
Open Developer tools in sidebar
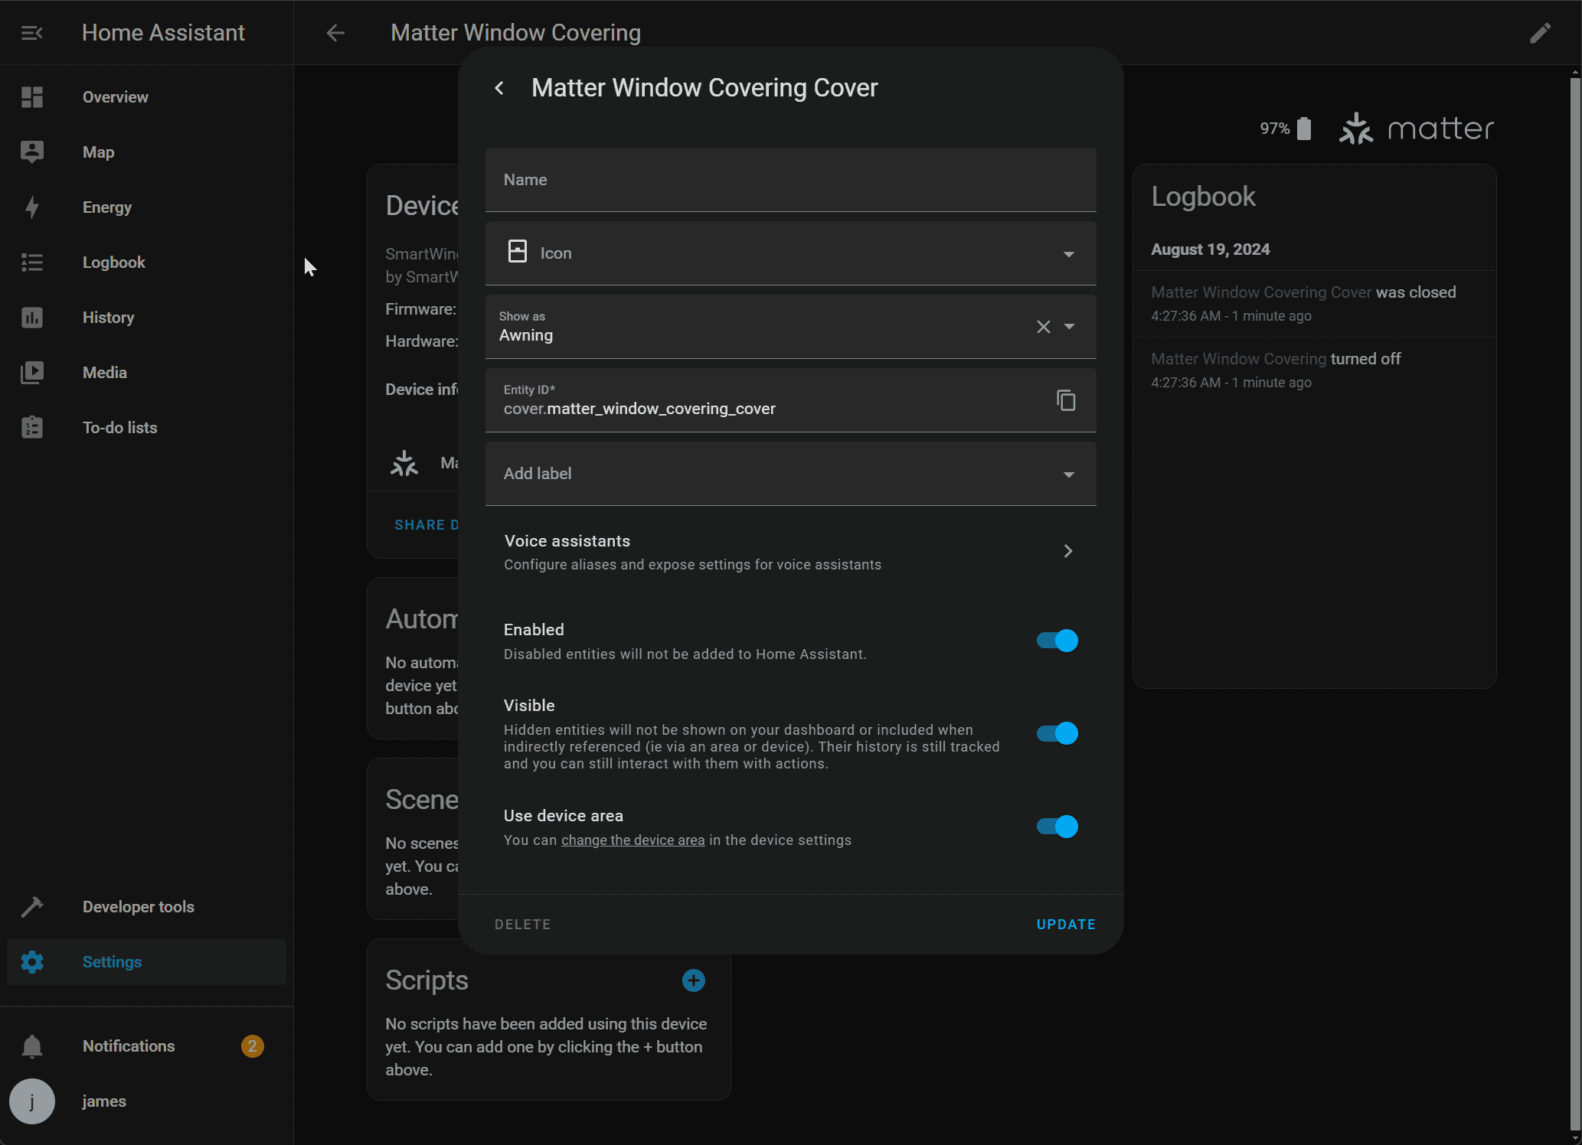point(138,907)
